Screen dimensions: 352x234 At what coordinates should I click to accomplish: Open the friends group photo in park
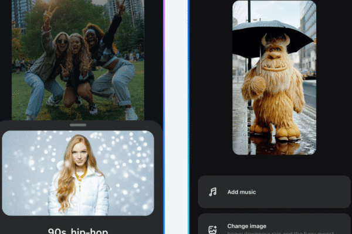click(78, 58)
